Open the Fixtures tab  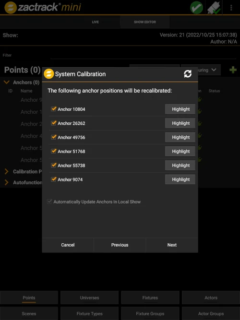click(x=150, y=298)
